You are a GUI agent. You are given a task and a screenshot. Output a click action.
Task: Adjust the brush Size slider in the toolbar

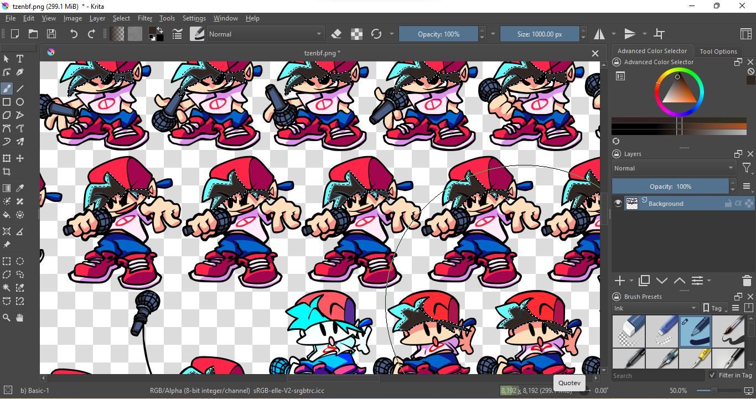coord(540,34)
